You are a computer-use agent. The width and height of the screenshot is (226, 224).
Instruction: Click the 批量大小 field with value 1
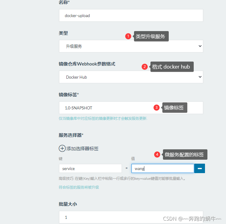click(131, 217)
